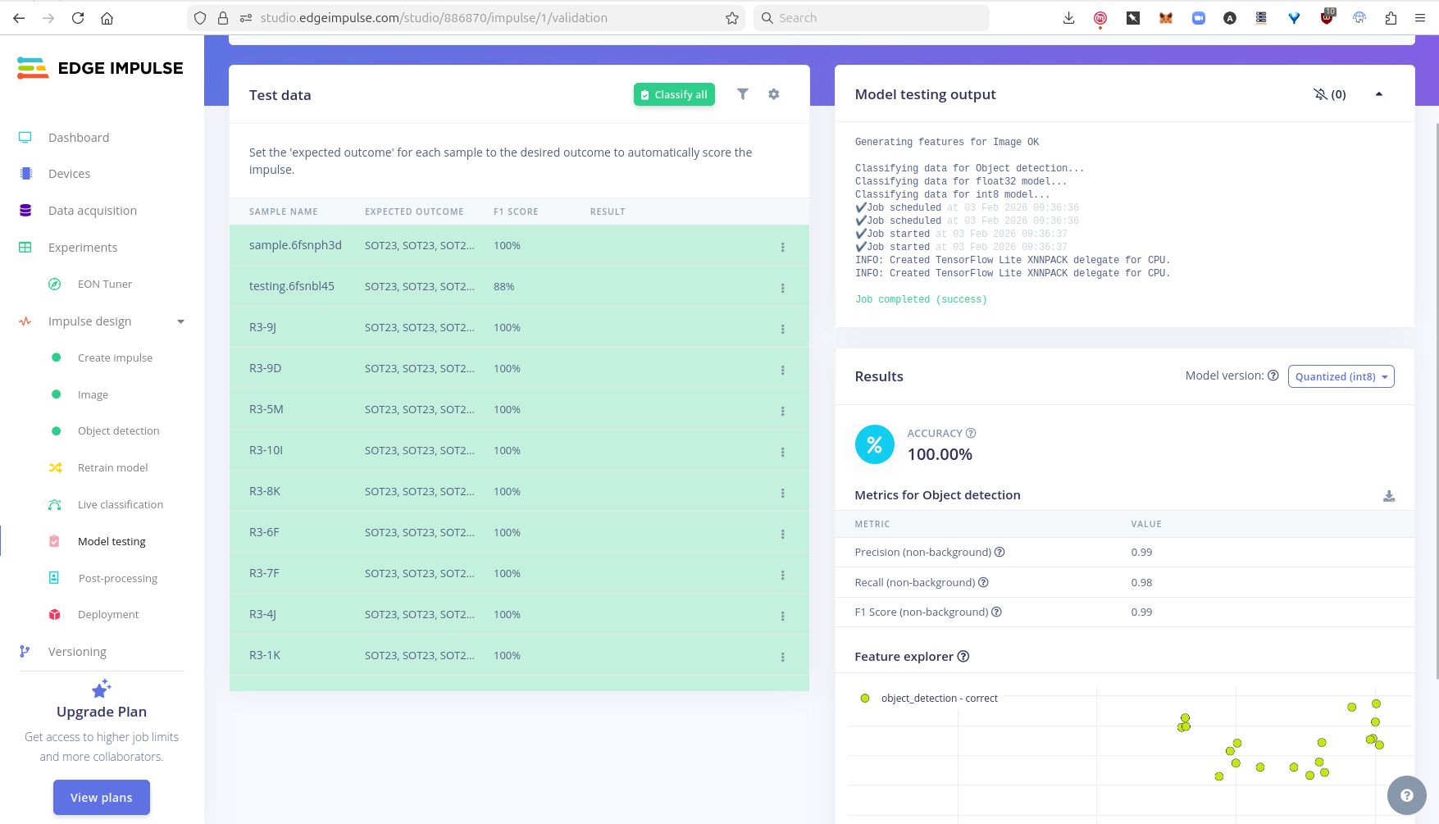The width and height of the screenshot is (1439, 824).
Task: Open kebab menu for R3-4J
Action: 783,616
